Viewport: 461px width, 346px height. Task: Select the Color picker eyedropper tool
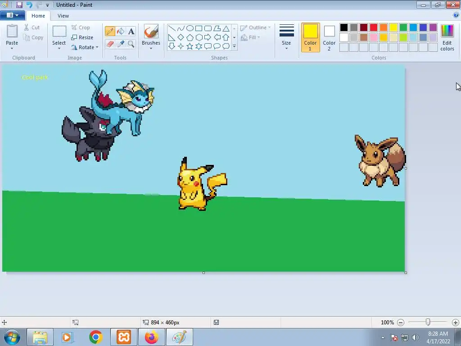(x=121, y=44)
